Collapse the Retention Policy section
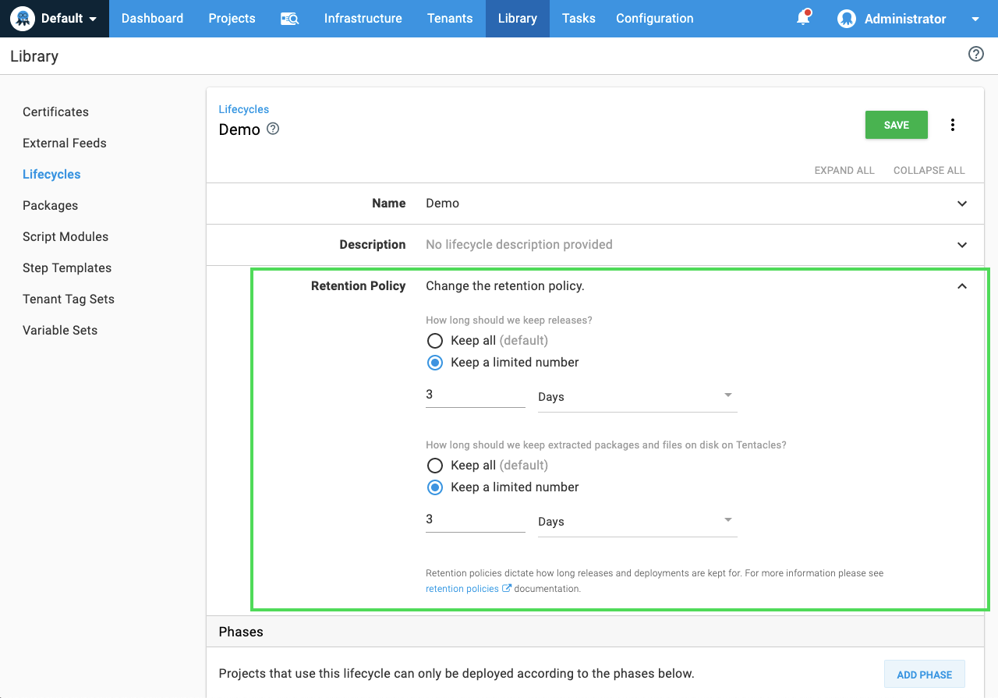This screenshot has height=698, width=998. [961, 286]
